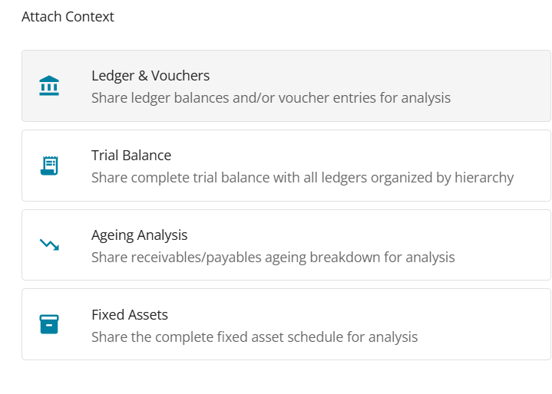Click the Trial Balance receipt document icon
The width and height of the screenshot is (552, 394).
pos(49,166)
